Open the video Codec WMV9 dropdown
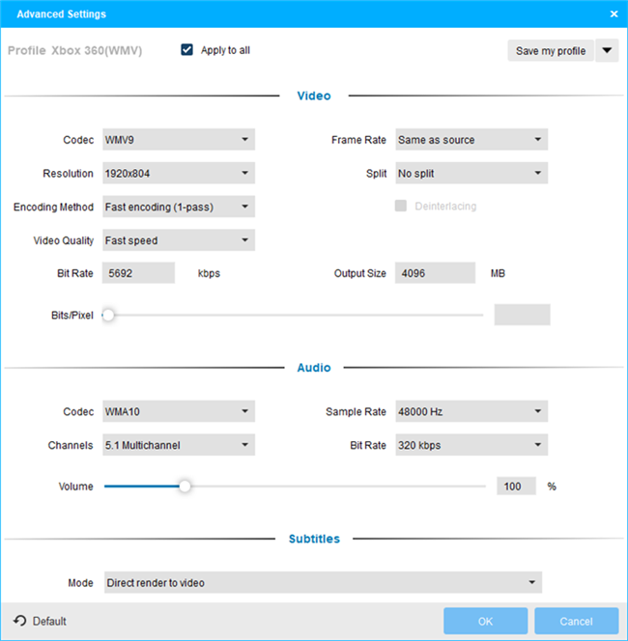This screenshot has height=641, width=628. click(178, 140)
